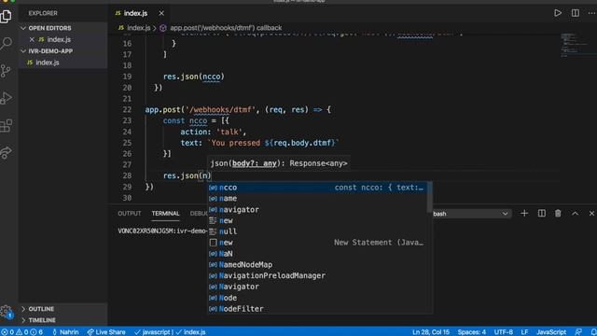The image size is (597, 336).
Task: Open the Manage gear icon
Action: click(x=7, y=312)
